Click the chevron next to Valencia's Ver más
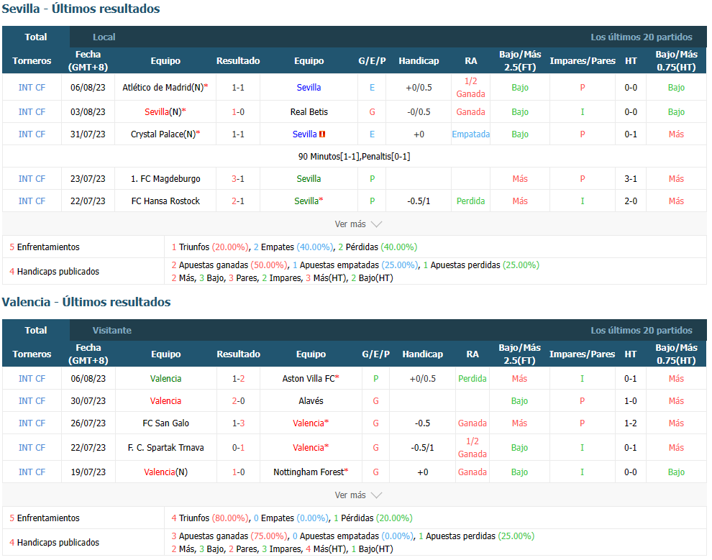This screenshot has width=712, height=560. [x=376, y=495]
